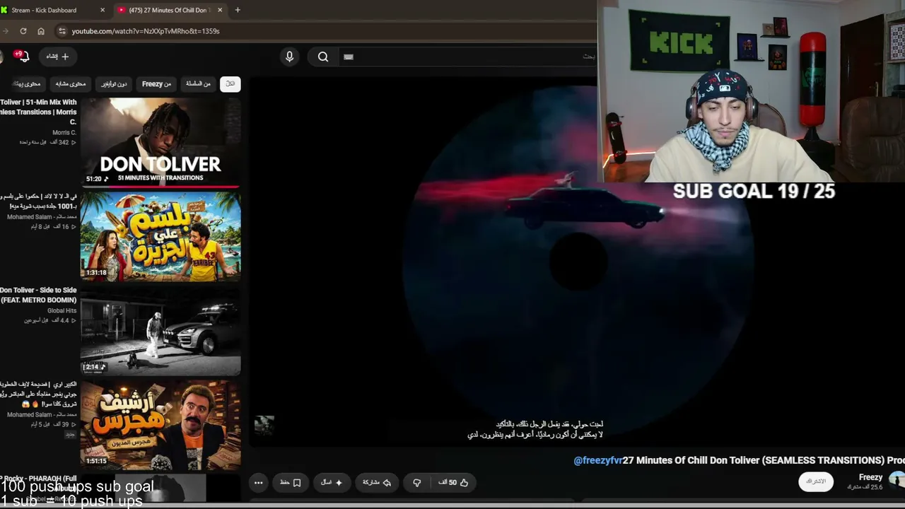Share the video (مشاركة)
905x509 pixels.
(x=377, y=483)
